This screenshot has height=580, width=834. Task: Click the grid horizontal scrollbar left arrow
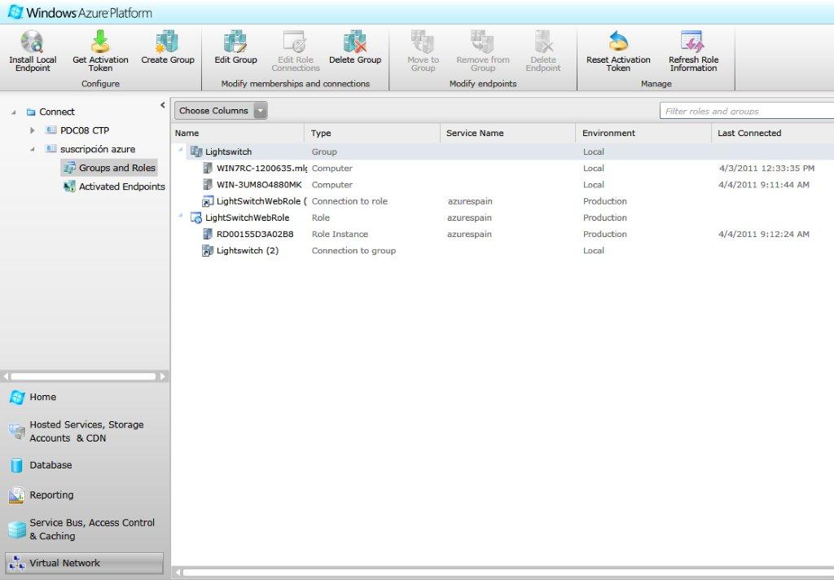coord(178,573)
